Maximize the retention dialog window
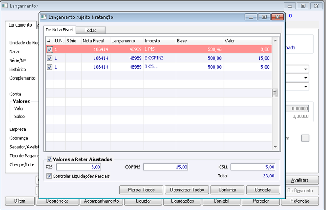 (264, 17)
